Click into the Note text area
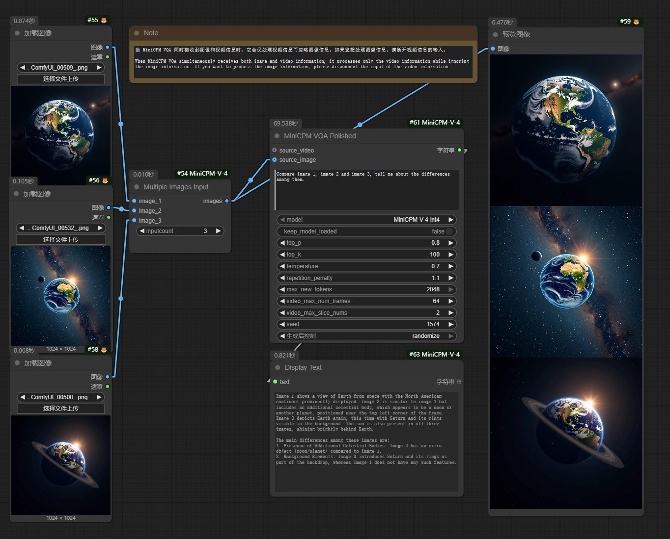The image size is (670, 539). coord(303,62)
